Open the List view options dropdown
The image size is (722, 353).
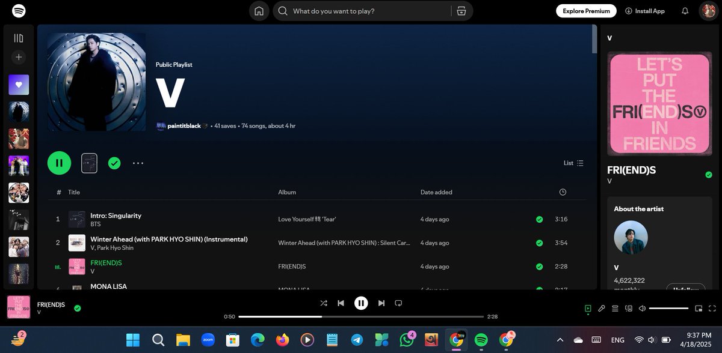[x=573, y=163]
